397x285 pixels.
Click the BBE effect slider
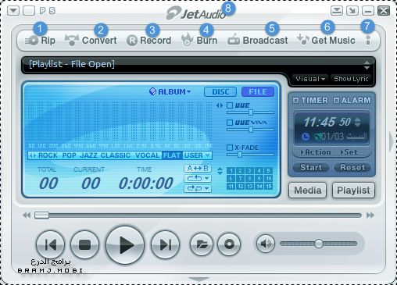(250, 112)
